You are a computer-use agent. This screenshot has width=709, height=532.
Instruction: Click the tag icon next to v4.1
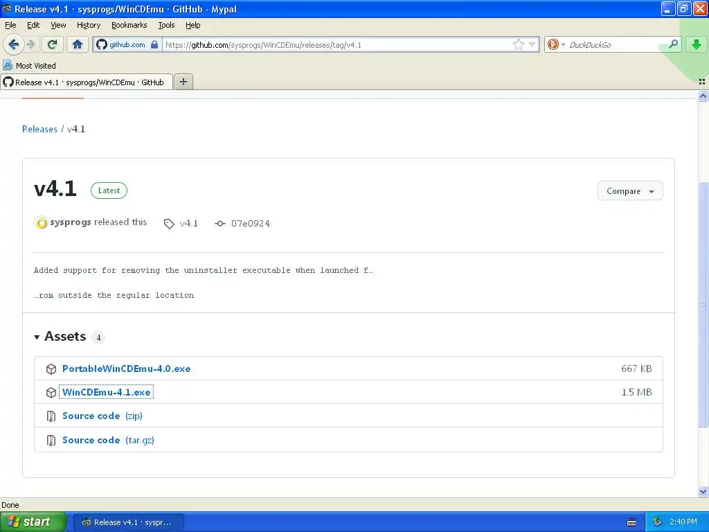tap(169, 224)
